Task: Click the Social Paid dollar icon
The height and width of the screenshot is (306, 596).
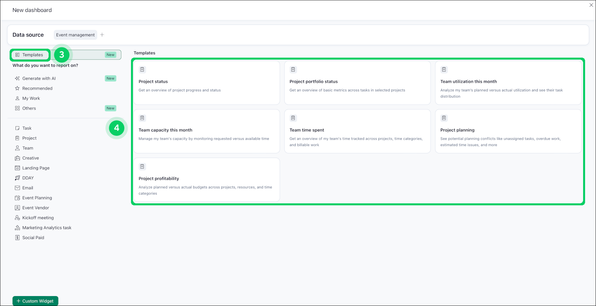Action: pos(17,237)
